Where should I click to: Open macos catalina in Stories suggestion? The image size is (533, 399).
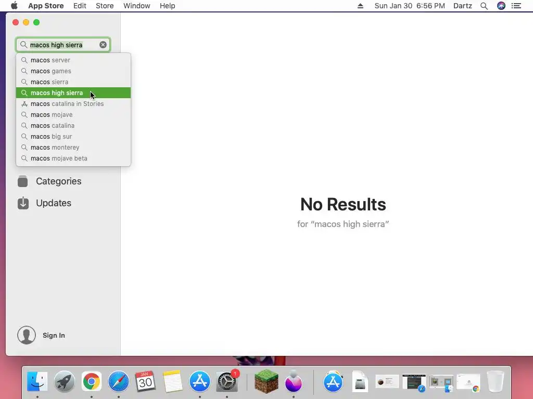click(73, 104)
